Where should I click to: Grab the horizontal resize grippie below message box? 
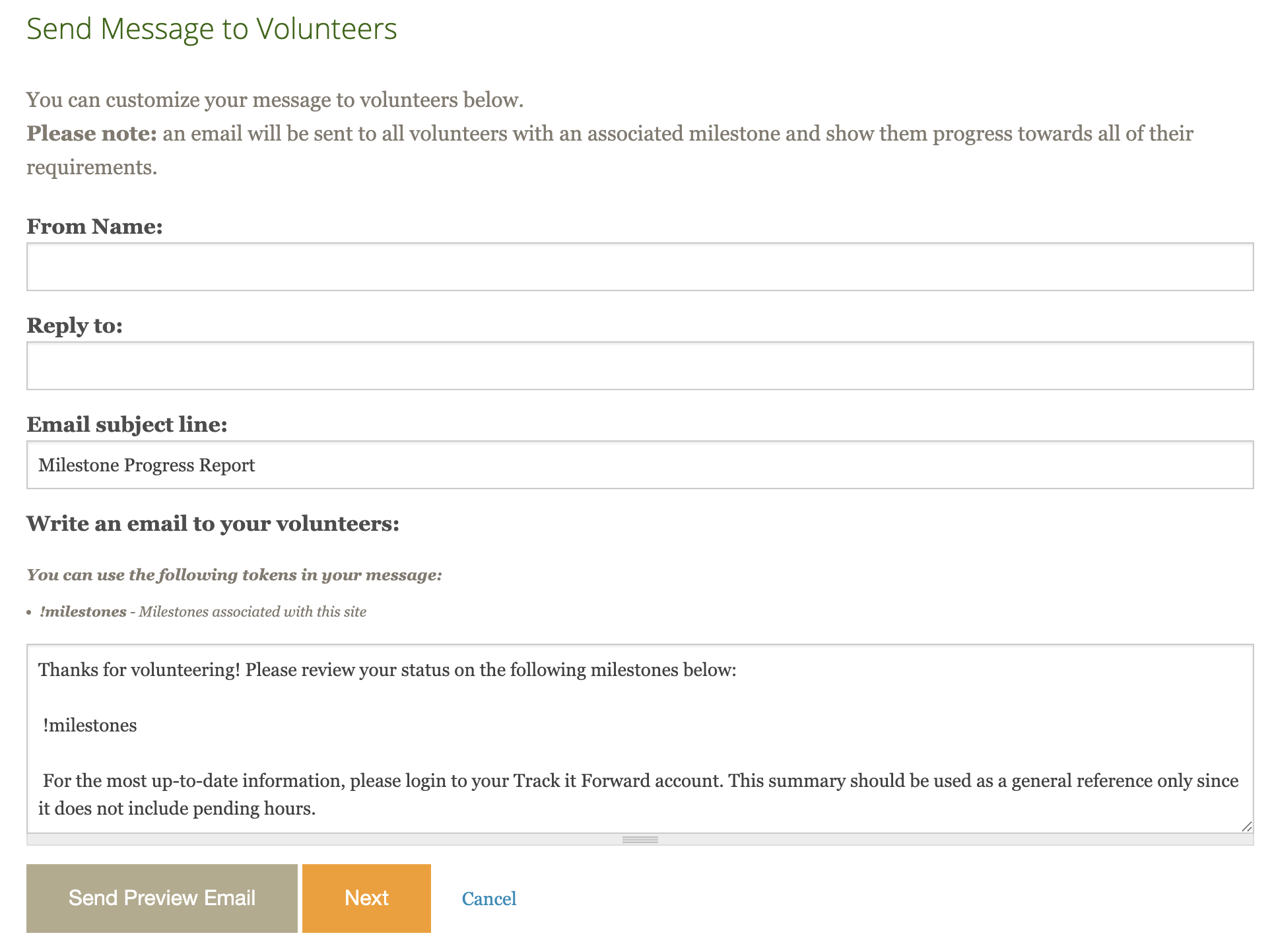pos(640,840)
